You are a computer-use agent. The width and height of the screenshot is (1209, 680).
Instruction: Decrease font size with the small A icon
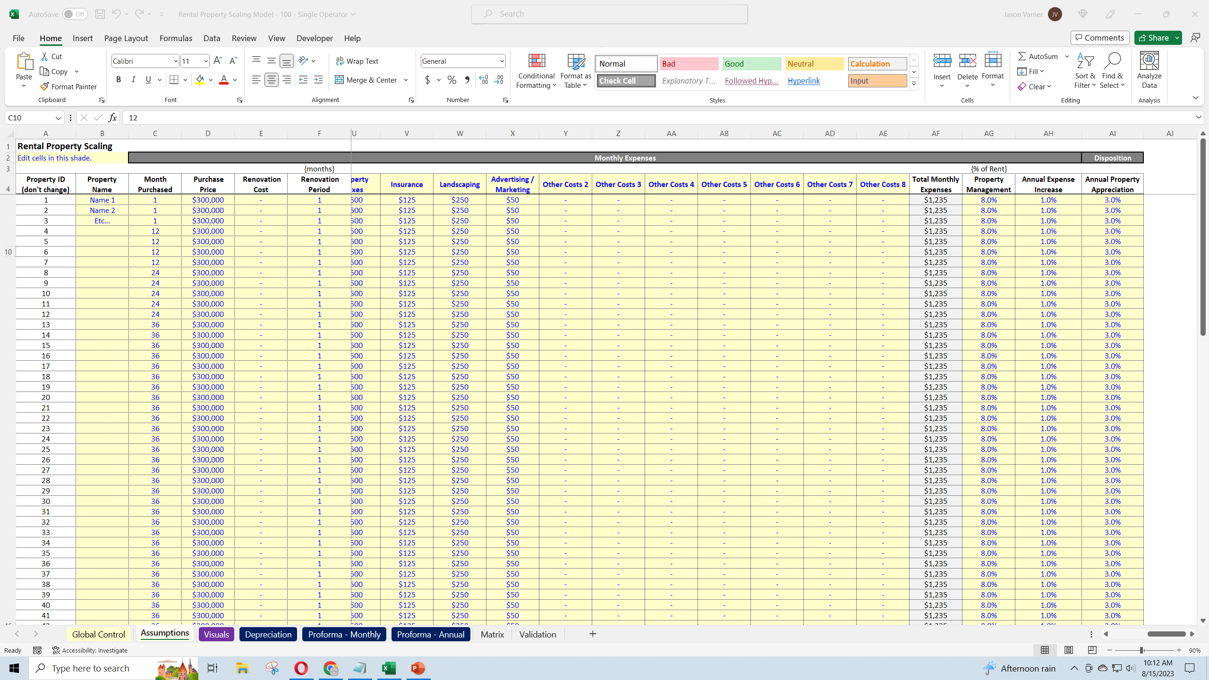(233, 61)
